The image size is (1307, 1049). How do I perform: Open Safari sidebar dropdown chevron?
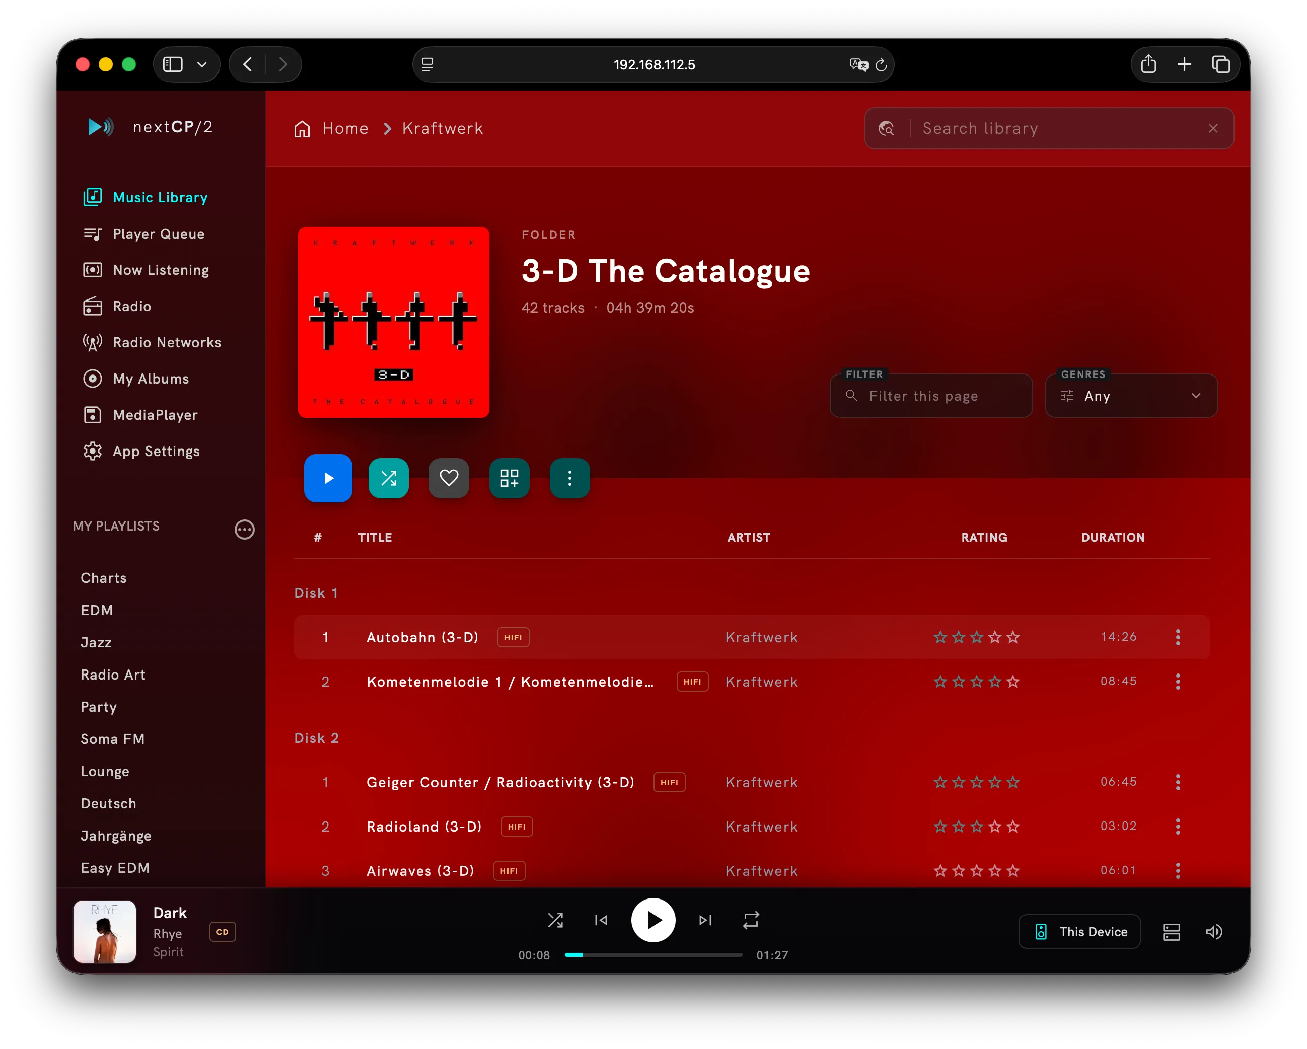click(x=202, y=64)
